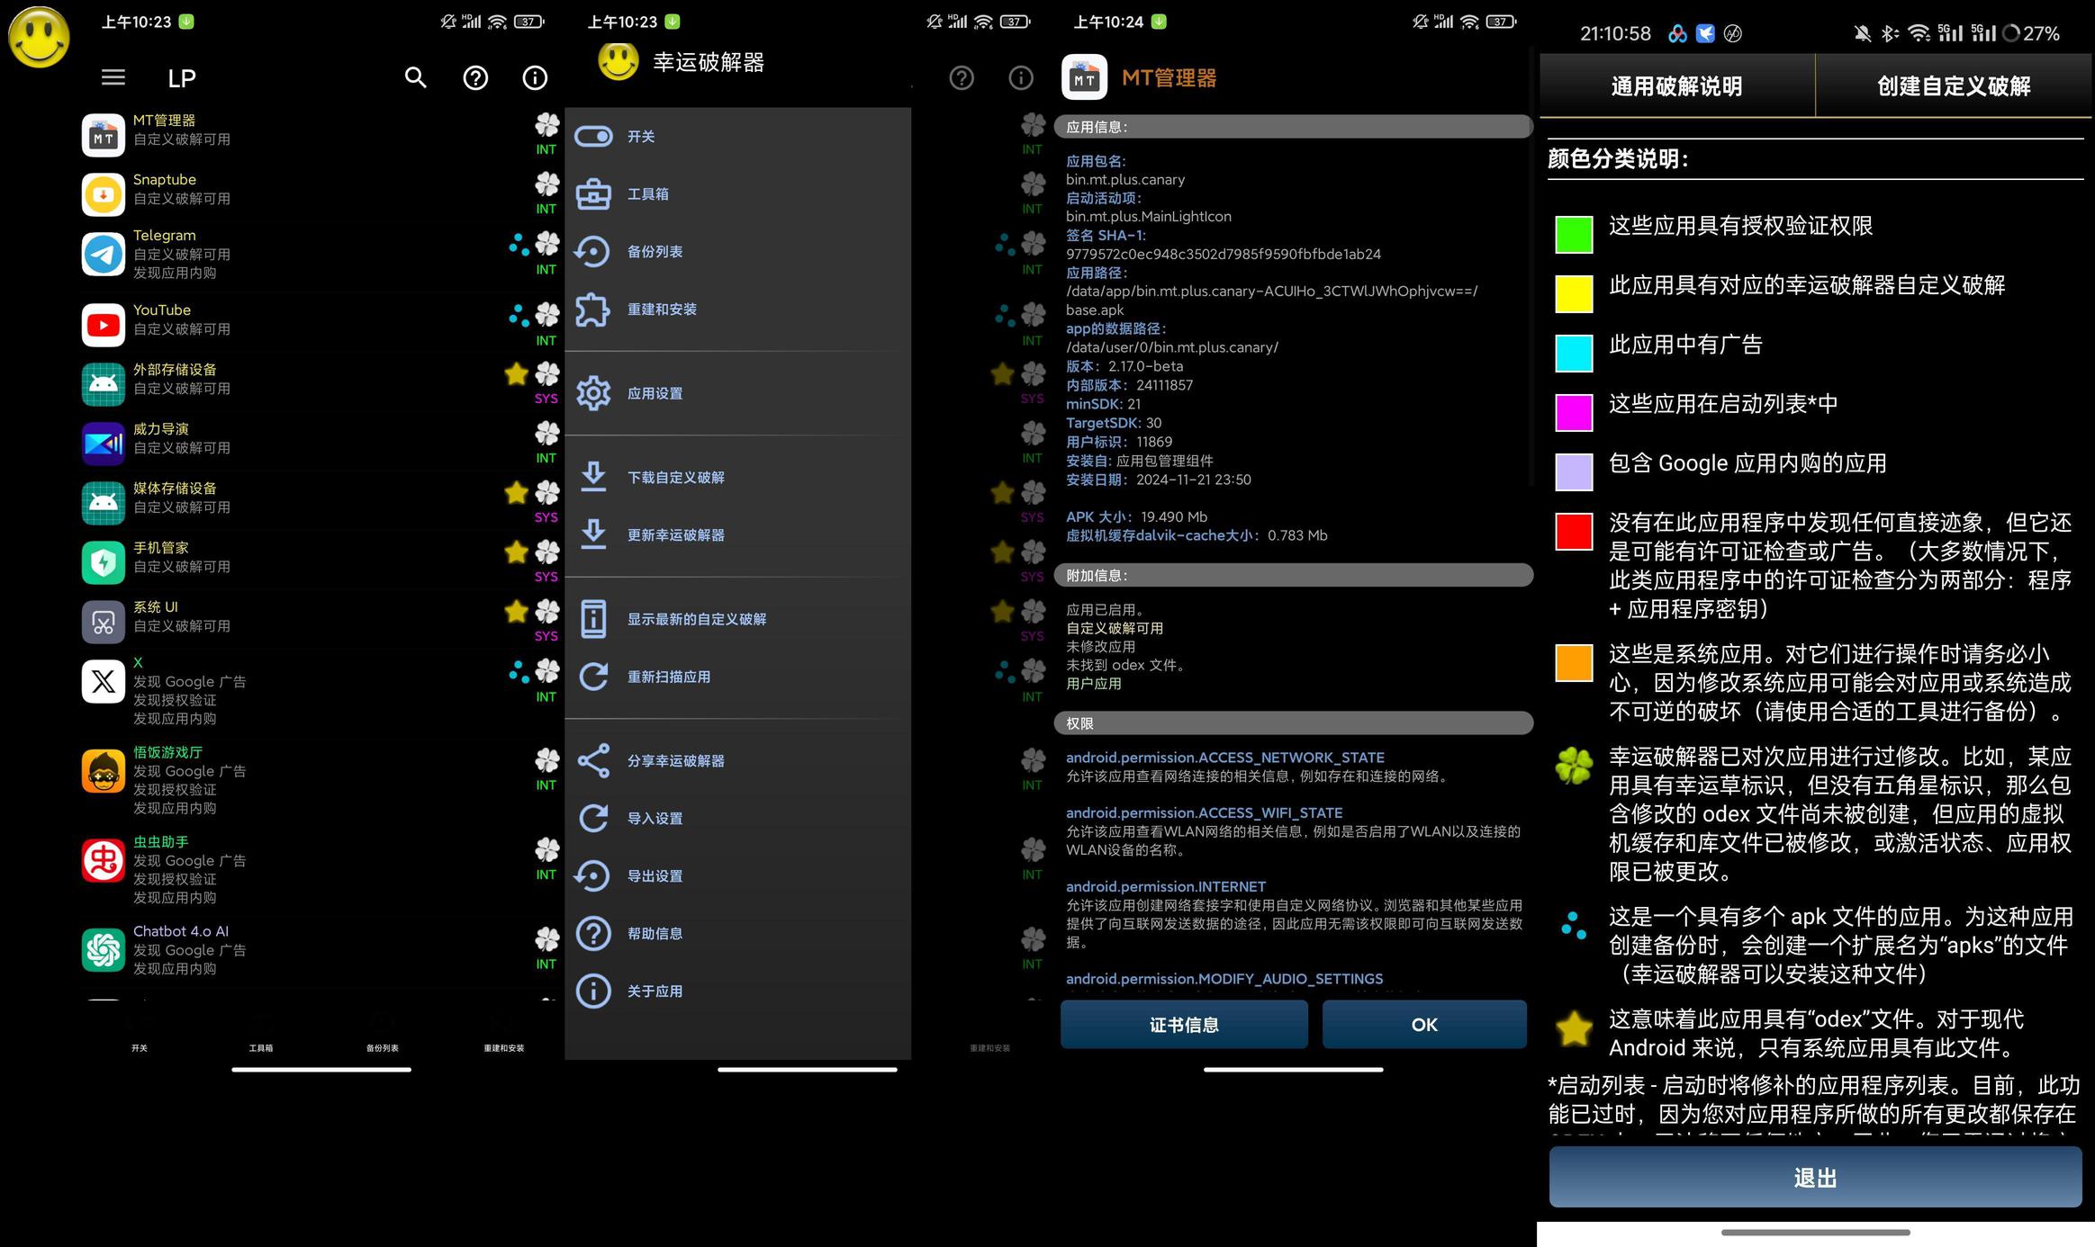
Task: Toggle the 开关 switch menu item
Action: (x=641, y=137)
